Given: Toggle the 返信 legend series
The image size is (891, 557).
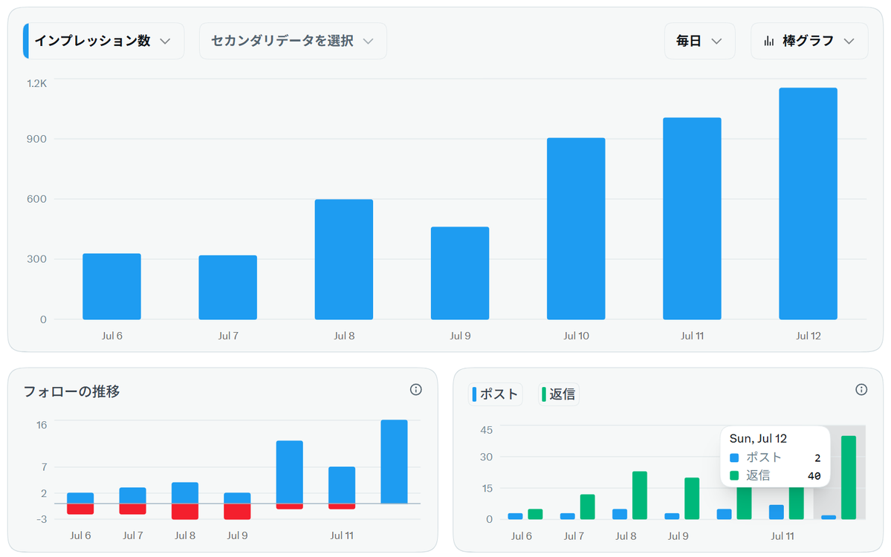Looking at the screenshot, I should point(559,394).
